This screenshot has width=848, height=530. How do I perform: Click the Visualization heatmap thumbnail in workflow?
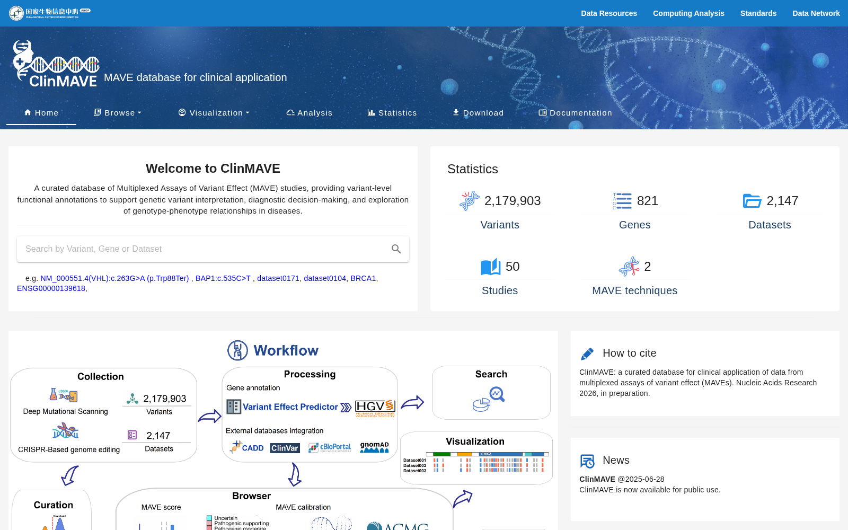[x=476, y=462]
